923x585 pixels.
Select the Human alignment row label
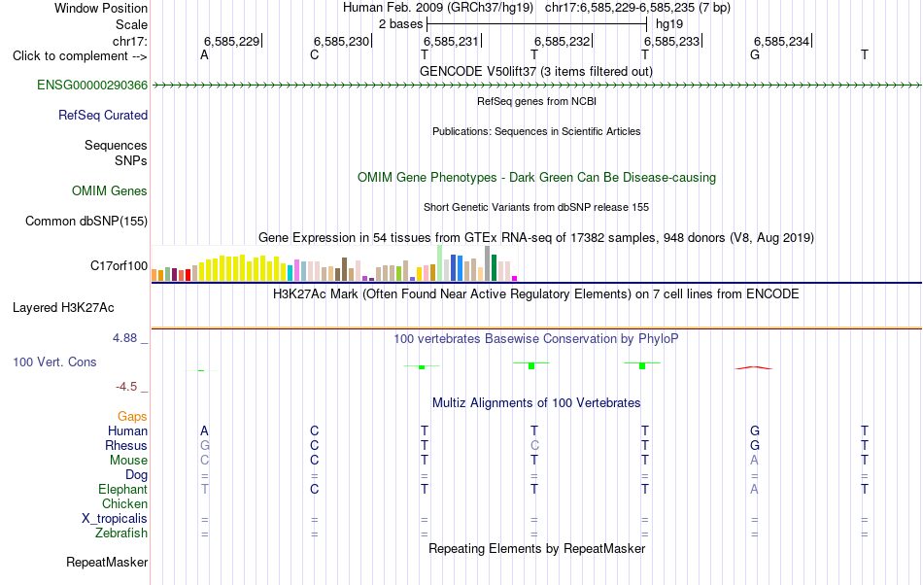coord(127,430)
